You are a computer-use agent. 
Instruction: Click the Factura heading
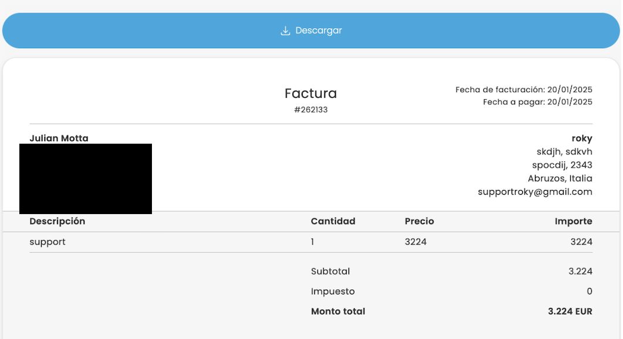click(x=310, y=93)
